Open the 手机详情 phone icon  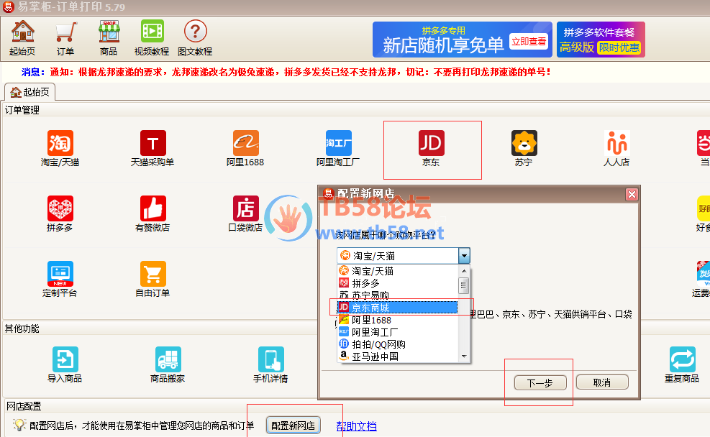[x=270, y=364]
